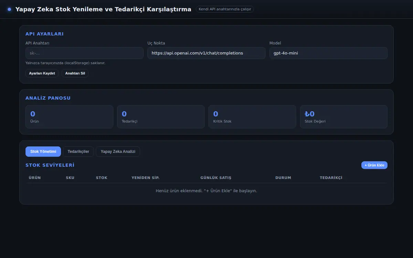Click the TEDARİKÇİ column header
The image size is (413, 258).
pyautogui.click(x=331, y=178)
